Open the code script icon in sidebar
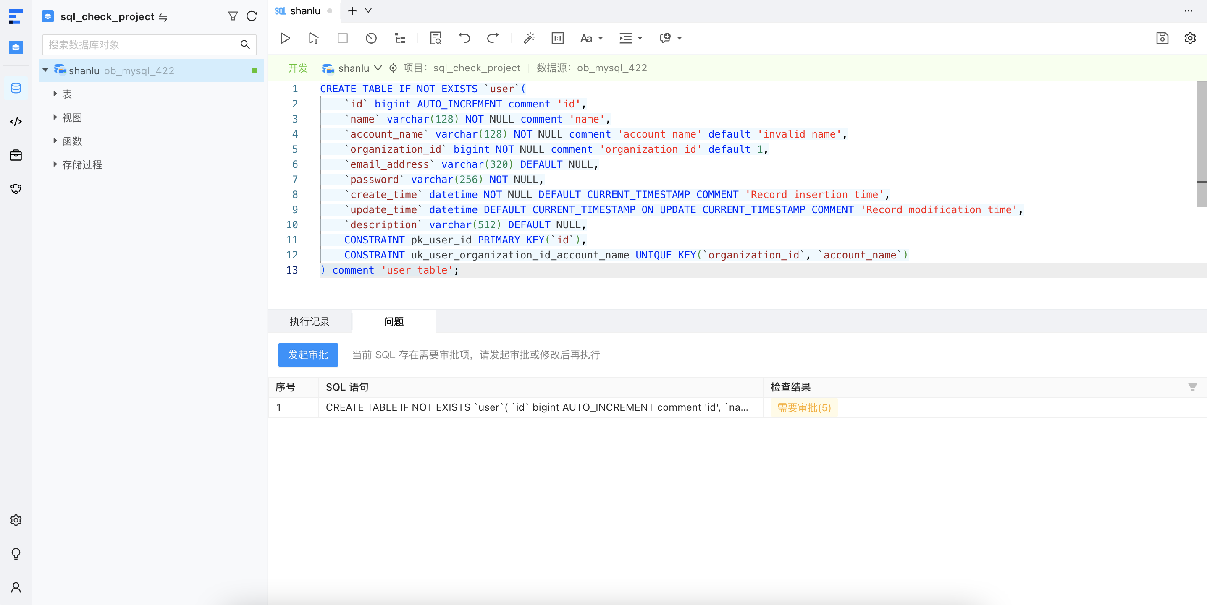The image size is (1207, 605). pos(16,122)
